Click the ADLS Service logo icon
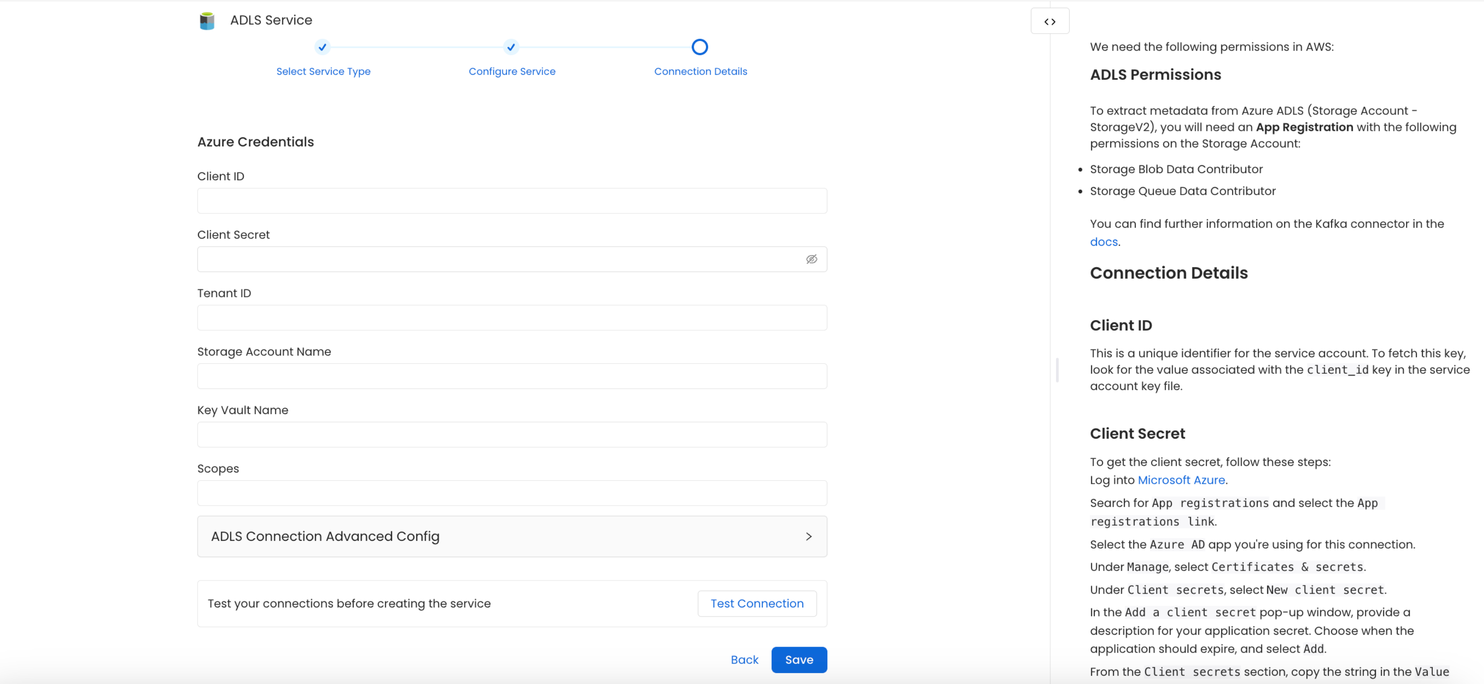Screen dimensions: 1484x684 coord(207,21)
